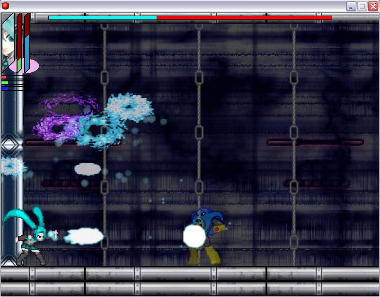Image resolution: width=380 pixels, height=297 pixels.
Task: Click the teal-haired character portrait
Action: click(8, 43)
